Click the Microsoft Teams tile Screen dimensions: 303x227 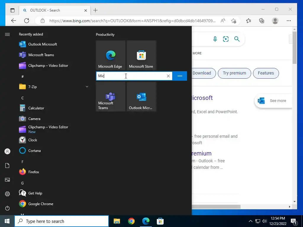(111, 97)
